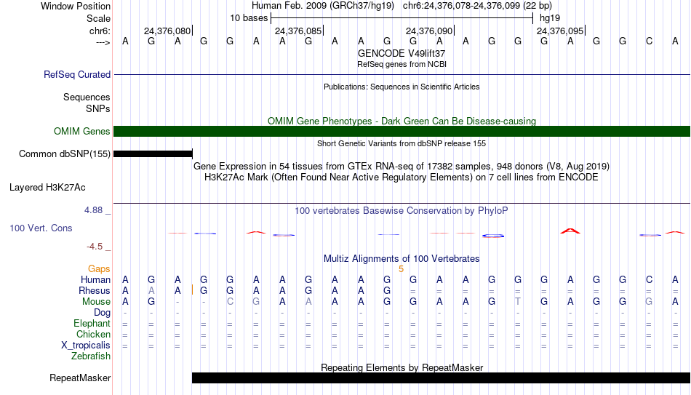Click the Gaps row label

pos(99,269)
